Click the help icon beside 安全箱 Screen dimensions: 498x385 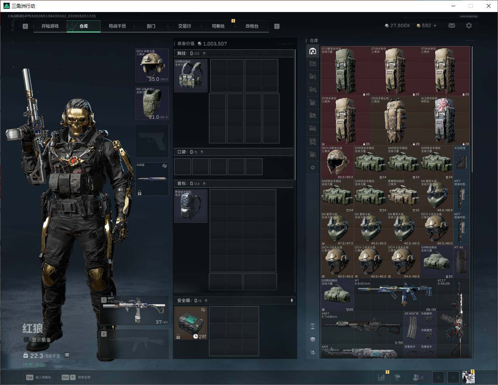click(x=206, y=301)
